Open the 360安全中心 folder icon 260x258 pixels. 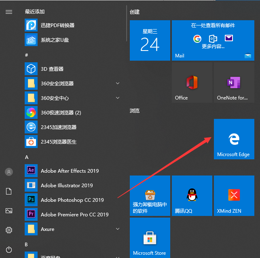coord(31,98)
